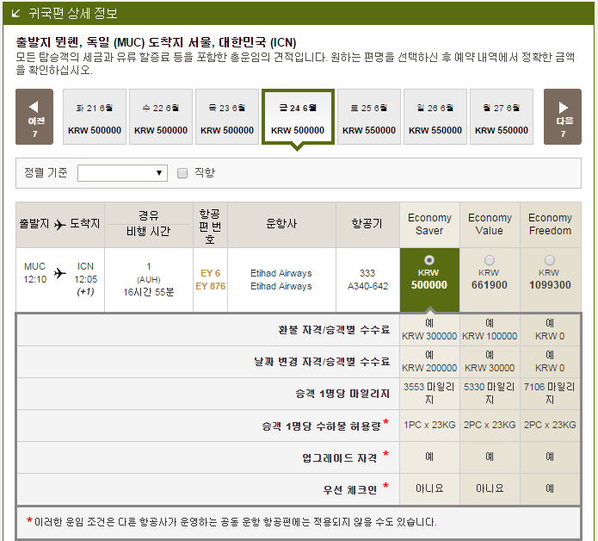Select the 수 22 6월 date tab

click(161, 117)
